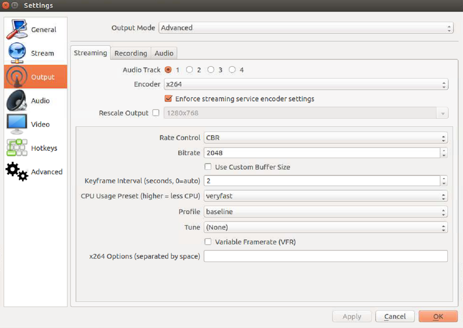The height and width of the screenshot is (328, 463).
Task: Switch to the Streaming tab
Action: (90, 53)
